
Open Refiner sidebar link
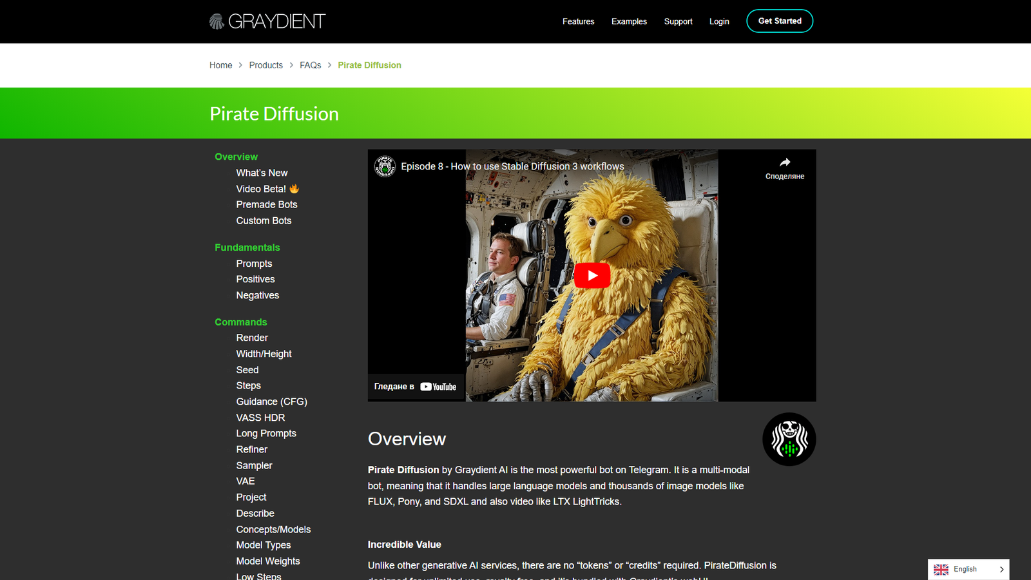coord(251,449)
